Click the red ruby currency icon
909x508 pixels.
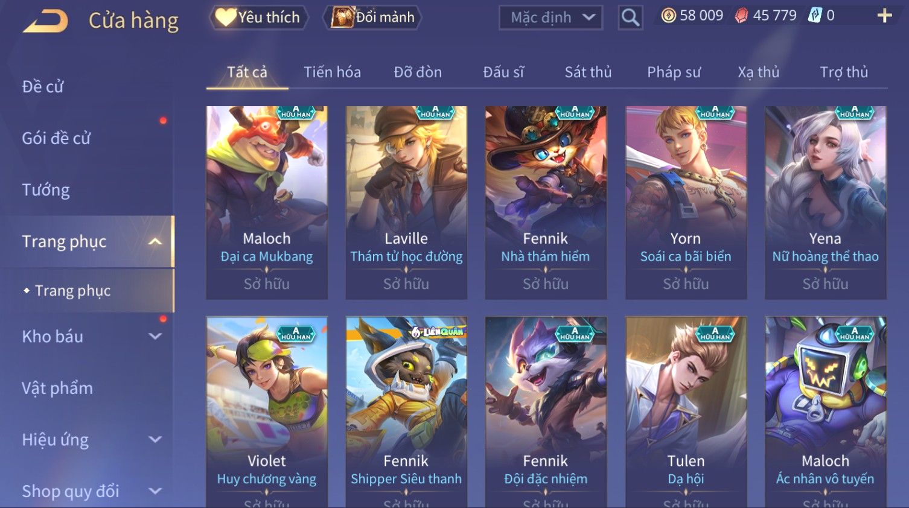(x=741, y=16)
